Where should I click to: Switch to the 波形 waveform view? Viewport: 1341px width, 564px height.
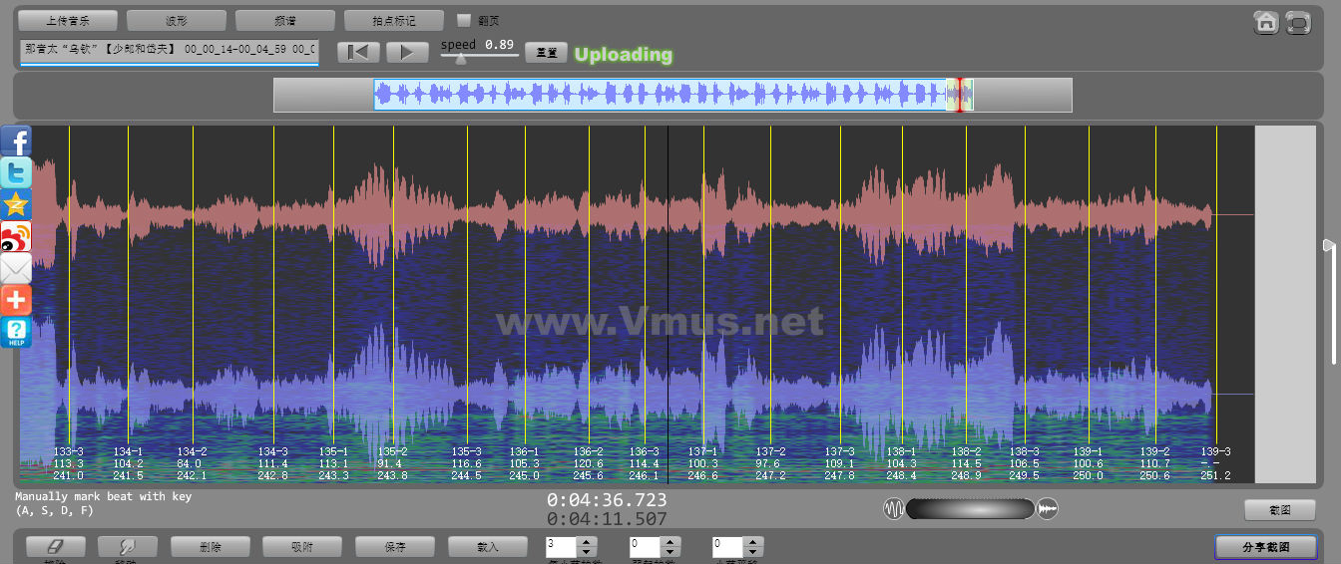(177, 20)
